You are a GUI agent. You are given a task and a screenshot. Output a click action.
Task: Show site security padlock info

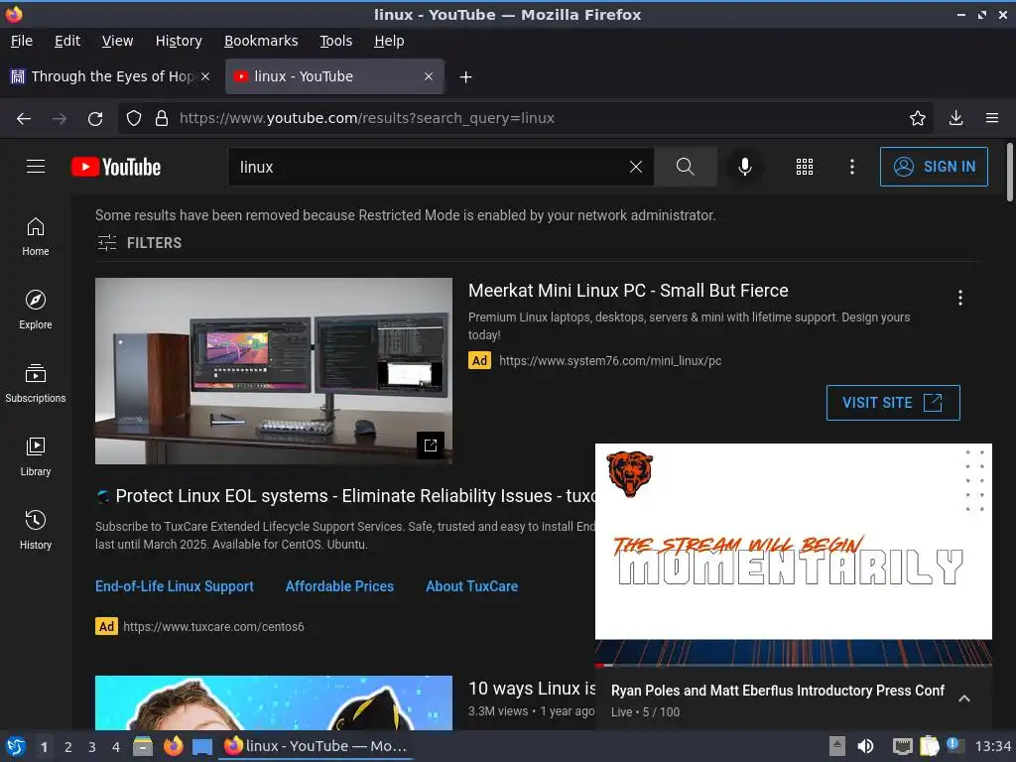(x=162, y=119)
